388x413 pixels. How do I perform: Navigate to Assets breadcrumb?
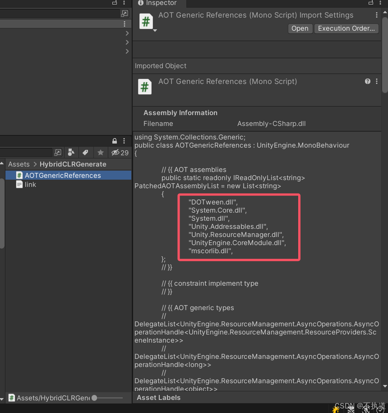pyautogui.click(x=18, y=164)
